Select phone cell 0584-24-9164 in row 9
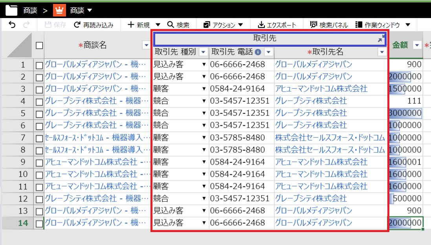Image resolution: width=431 pixels, height=245 pixels. pos(242,162)
